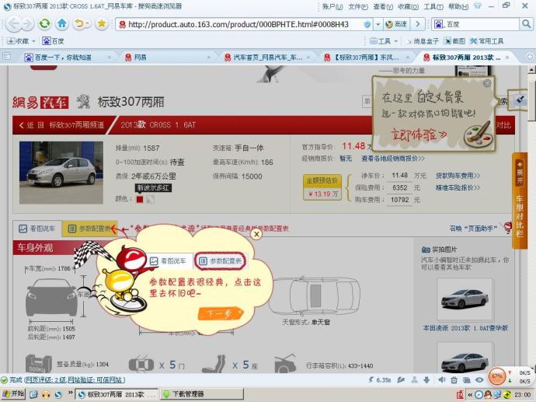This screenshot has height=402, width=536.
Task: Click the 截图 screenshot tool
Action: click(454, 41)
